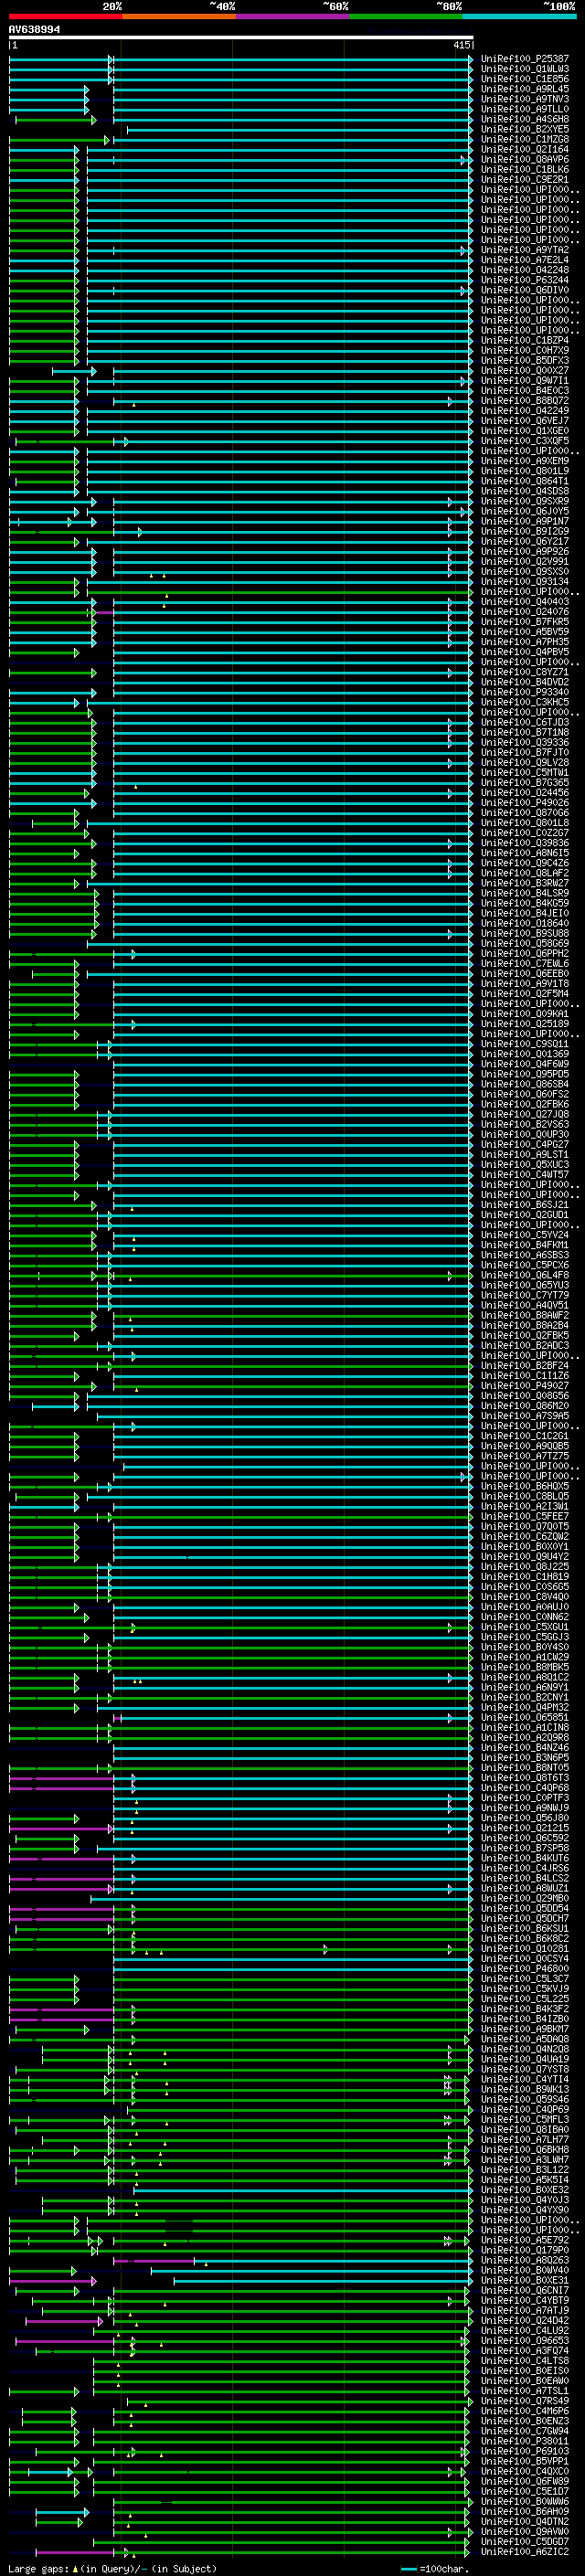Select hit label UniRef100_Q8J225
585x2576 pixels.
click(525, 1566)
